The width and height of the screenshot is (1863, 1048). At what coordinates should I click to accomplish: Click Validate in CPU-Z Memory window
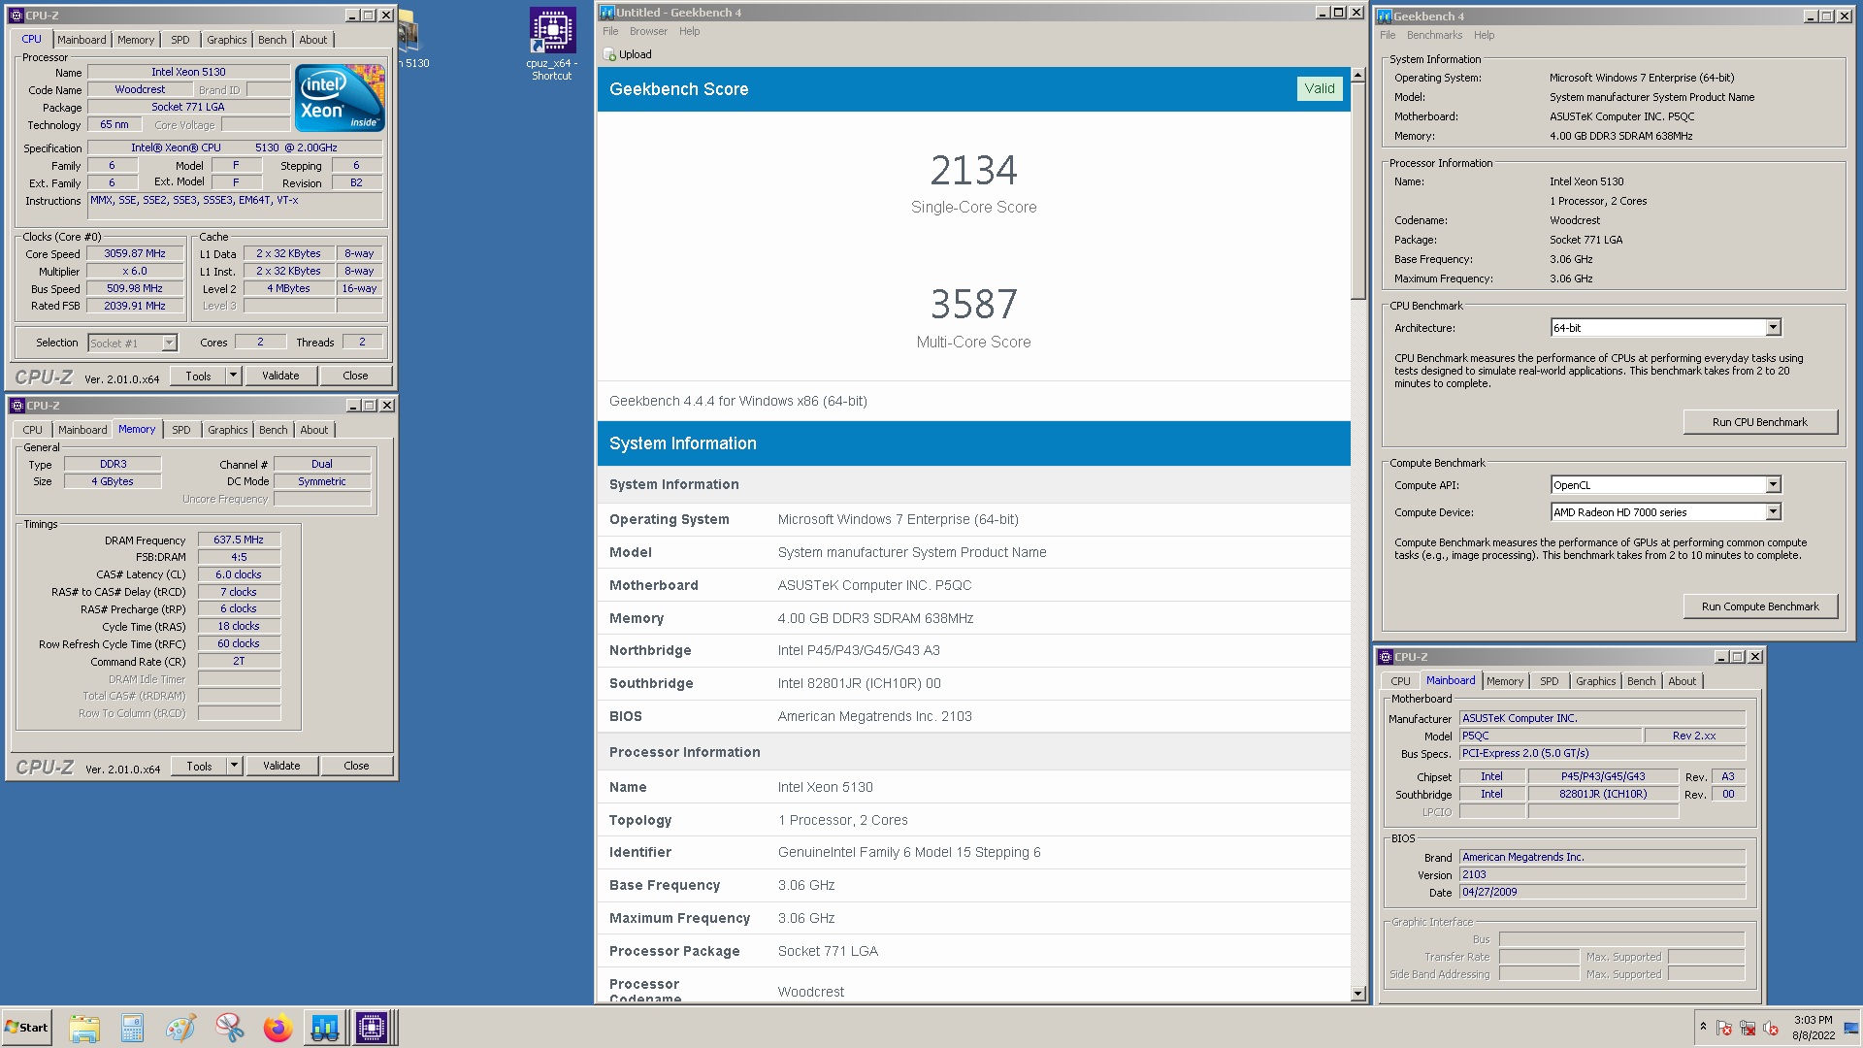(281, 766)
